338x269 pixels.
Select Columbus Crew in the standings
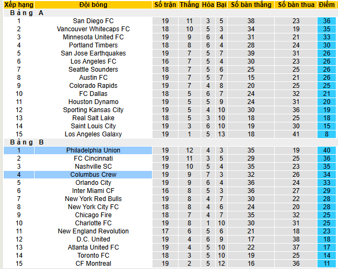point(93,175)
